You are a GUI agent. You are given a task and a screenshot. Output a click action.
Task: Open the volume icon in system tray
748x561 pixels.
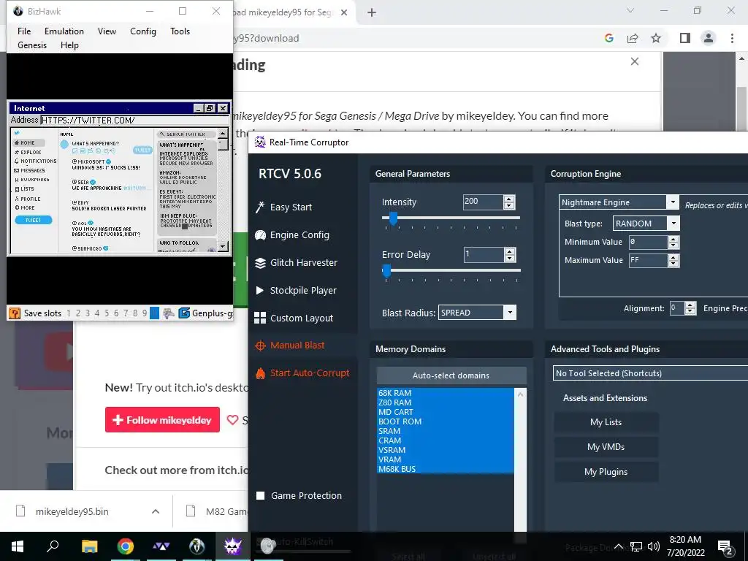pyautogui.click(x=654, y=546)
